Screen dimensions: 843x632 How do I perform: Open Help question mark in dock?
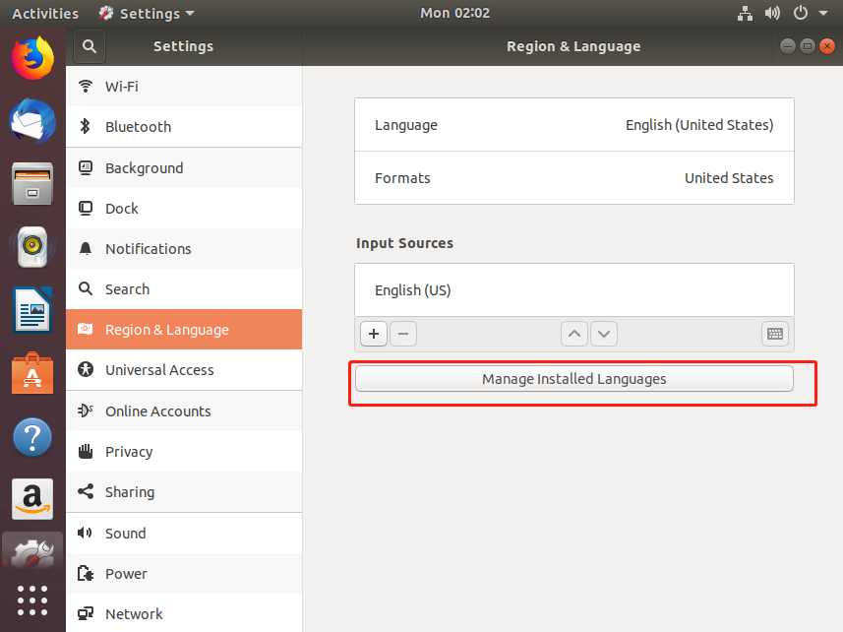pyautogui.click(x=32, y=437)
